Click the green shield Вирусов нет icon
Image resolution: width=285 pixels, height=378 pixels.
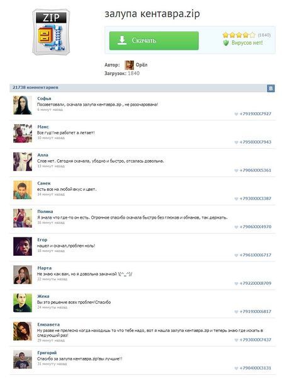tap(225, 43)
